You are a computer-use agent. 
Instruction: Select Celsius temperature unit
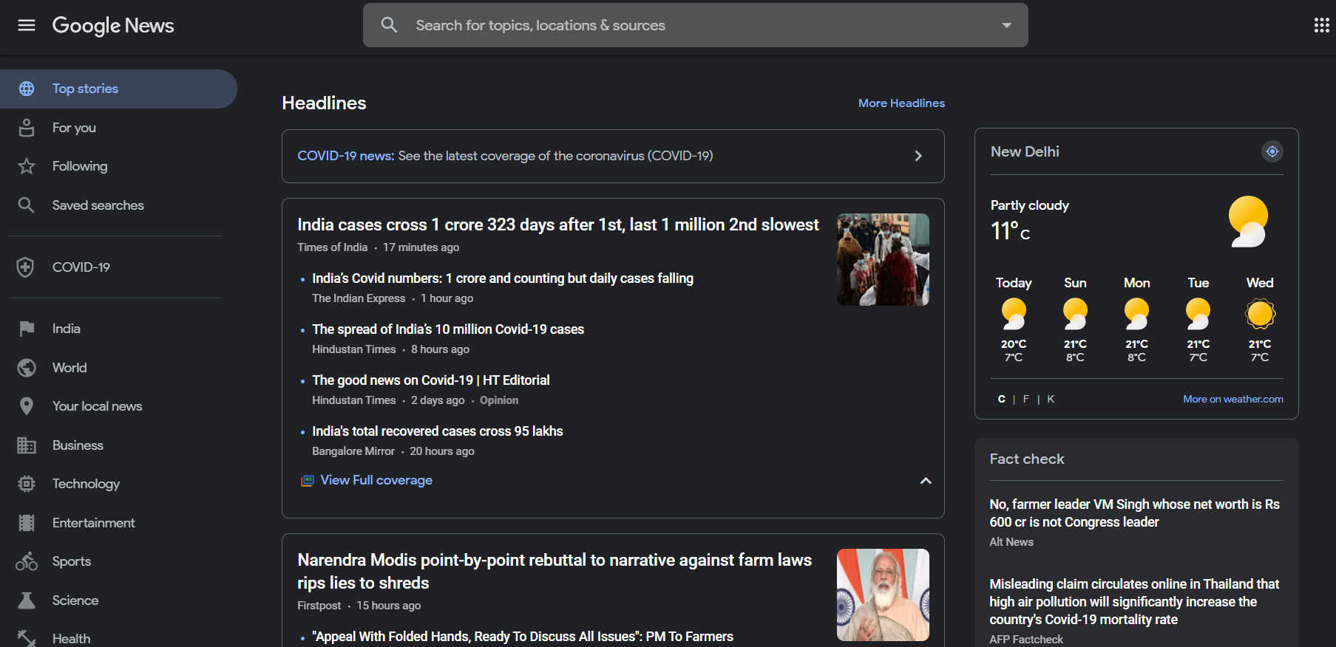point(1002,399)
